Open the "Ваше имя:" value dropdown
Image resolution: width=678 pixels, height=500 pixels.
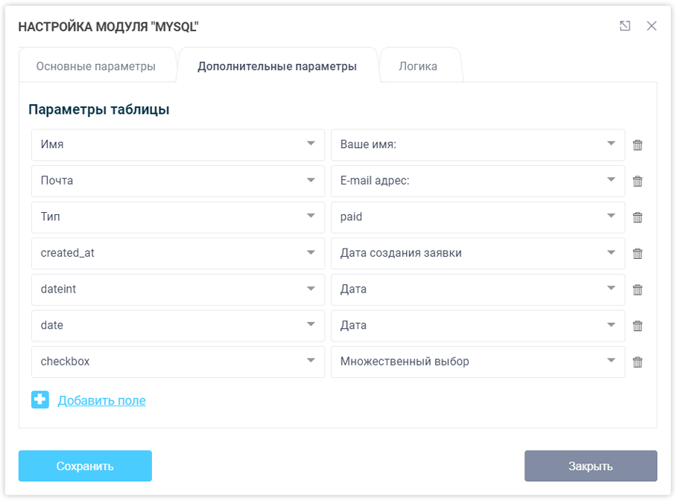[x=611, y=145]
